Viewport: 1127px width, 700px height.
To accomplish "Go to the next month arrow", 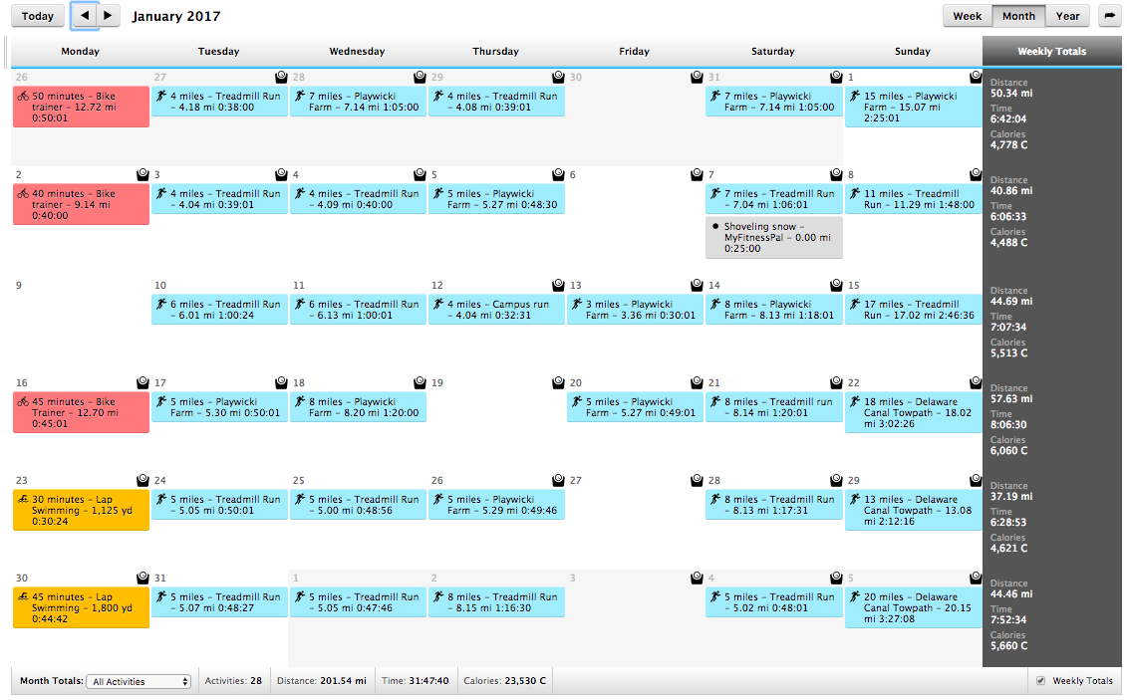I will click(109, 16).
